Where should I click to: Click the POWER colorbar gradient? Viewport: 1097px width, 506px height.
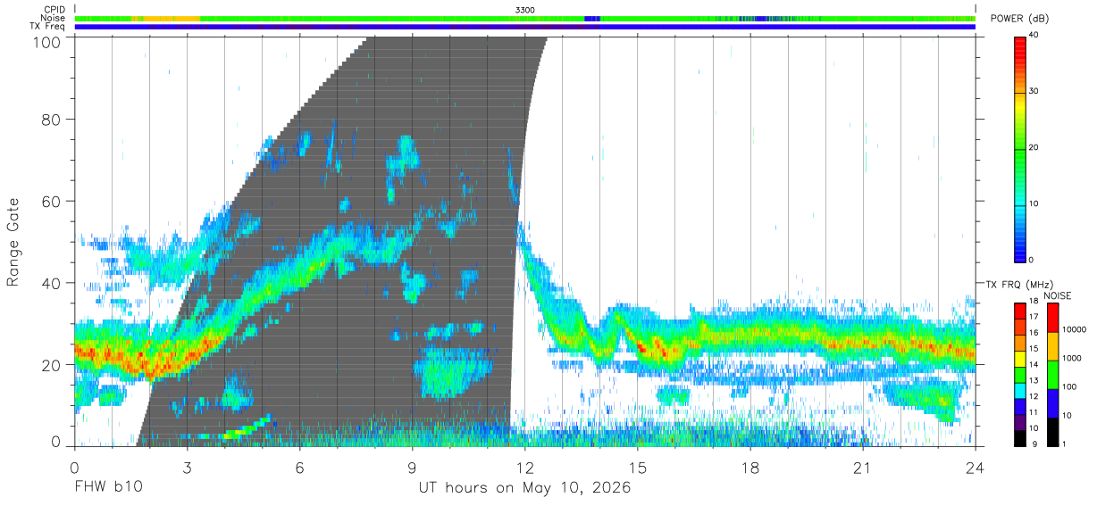1020,148
